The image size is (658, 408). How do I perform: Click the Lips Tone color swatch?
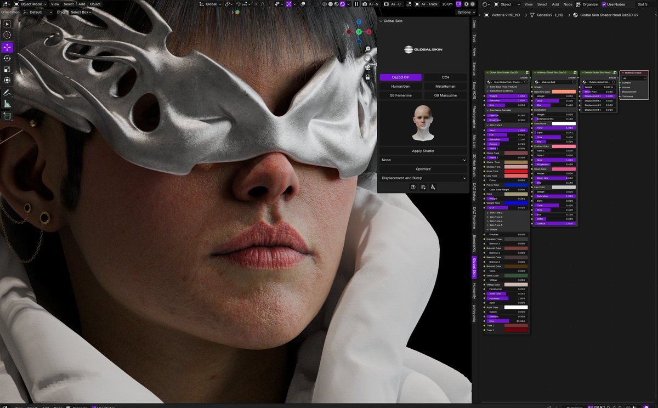click(x=515, y=176)
